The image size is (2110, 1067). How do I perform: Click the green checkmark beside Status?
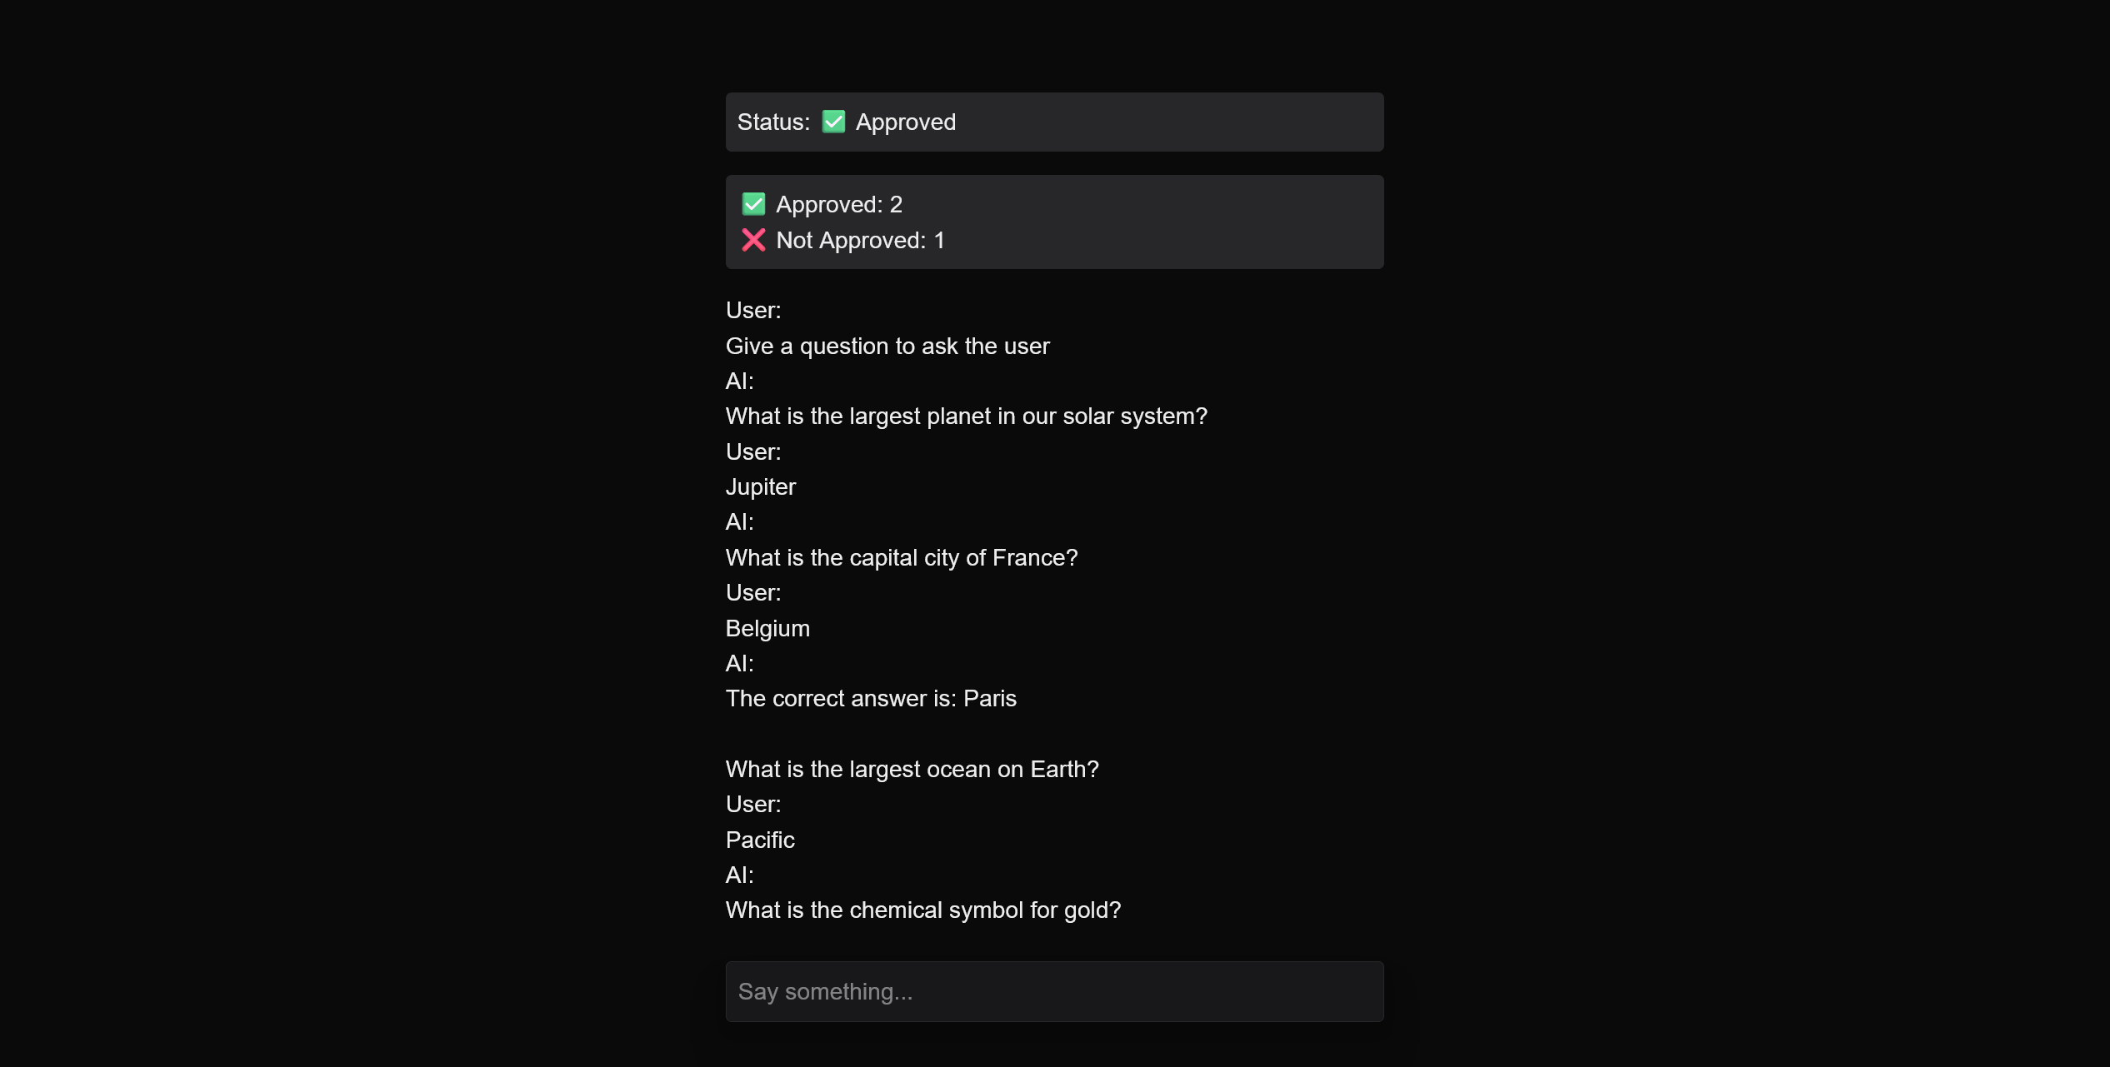click(833, 122)
